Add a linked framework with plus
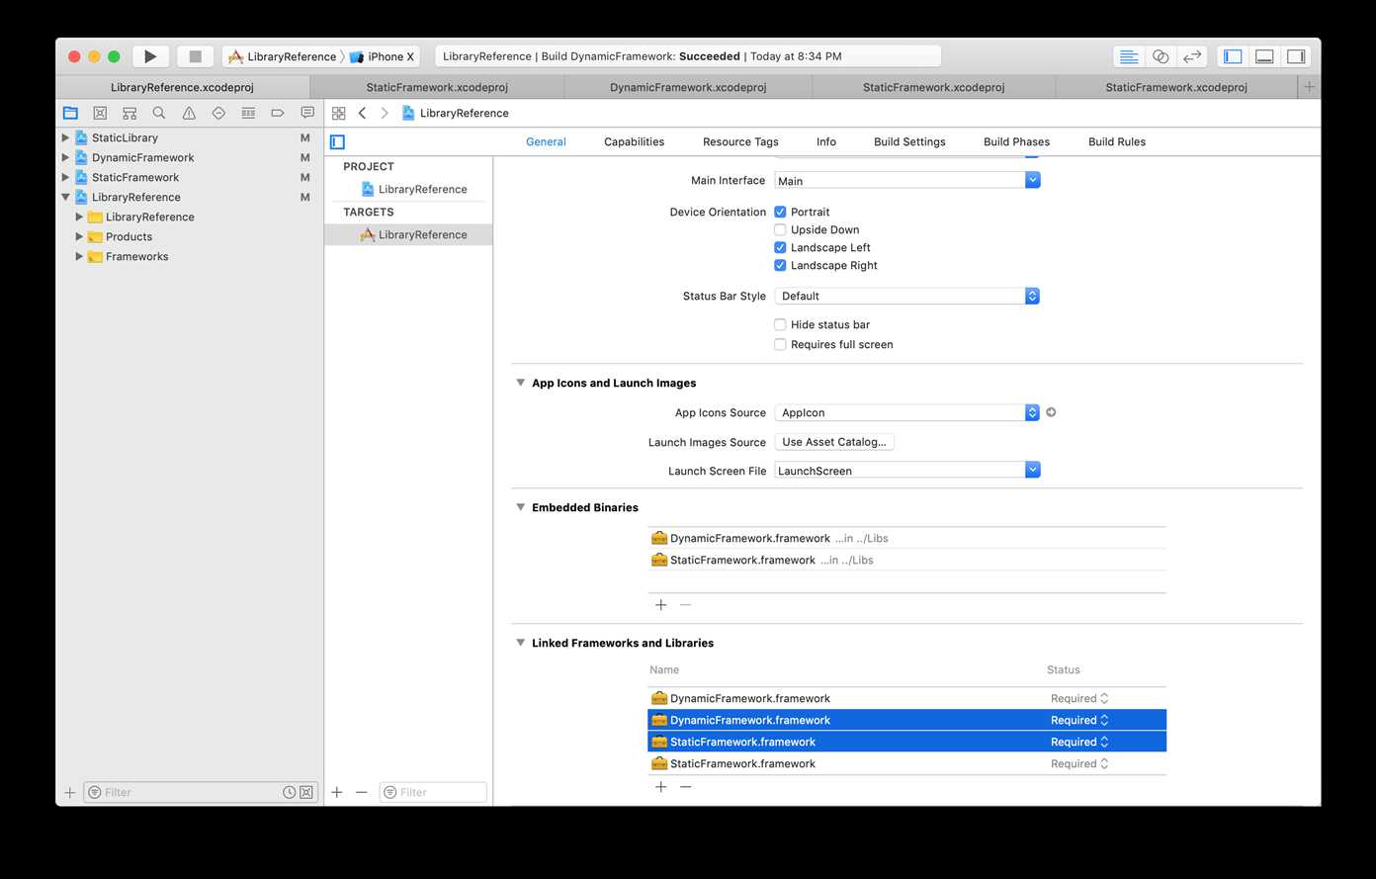The height and width of the screenshot is (879, 1376). click(x=661, y=786)
